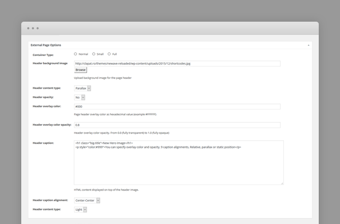Click the 'Header background image' label
This screenshot has width=340, height=224.
[x=50, y=63]
